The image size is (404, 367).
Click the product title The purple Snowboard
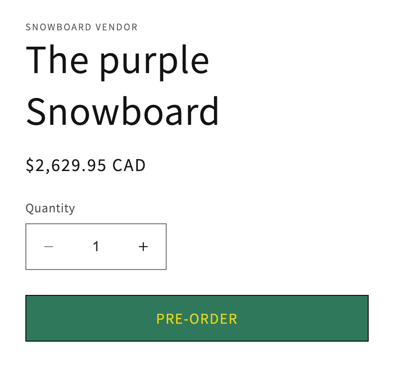click(122, 85)
